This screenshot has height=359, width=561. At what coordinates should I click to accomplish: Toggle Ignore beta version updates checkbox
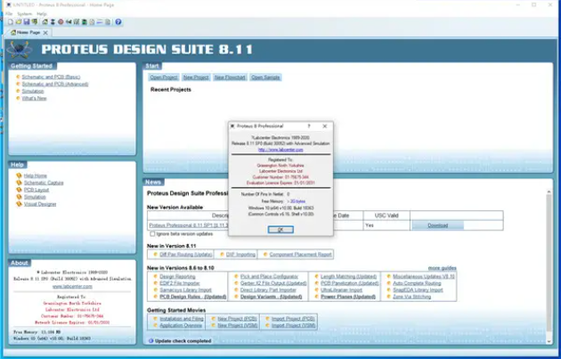[x=151, y=233]
